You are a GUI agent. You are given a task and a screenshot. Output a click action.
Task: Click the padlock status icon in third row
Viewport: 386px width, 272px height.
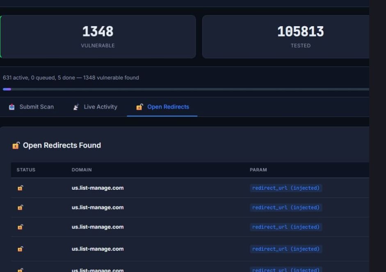[20, 227]
